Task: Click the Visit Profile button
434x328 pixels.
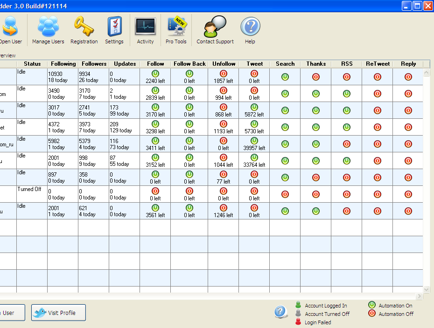Action: [x=59, y=313]
